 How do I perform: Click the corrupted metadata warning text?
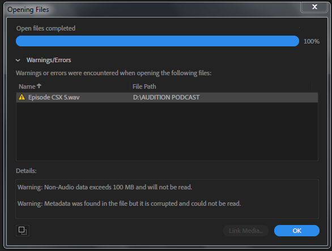(129, 204)
